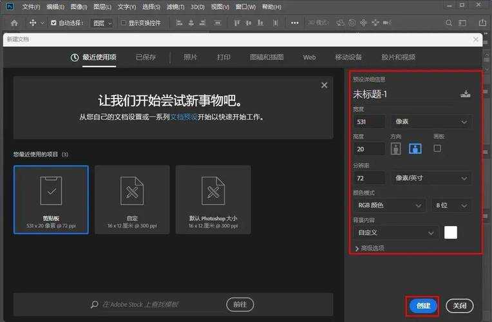Open the 文件(F) menu
Screen dimensions: 492x322
(x=31, y=6)
